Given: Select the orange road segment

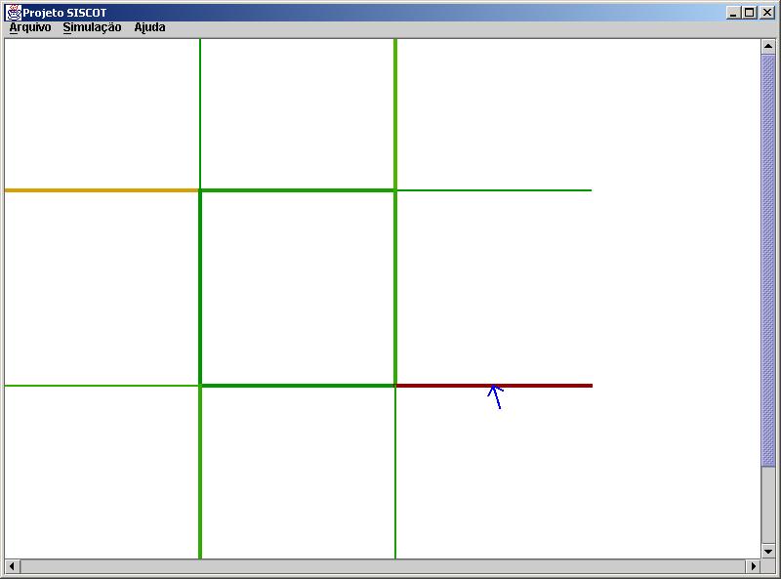Looking at the screenshot, I should [102, 190].
